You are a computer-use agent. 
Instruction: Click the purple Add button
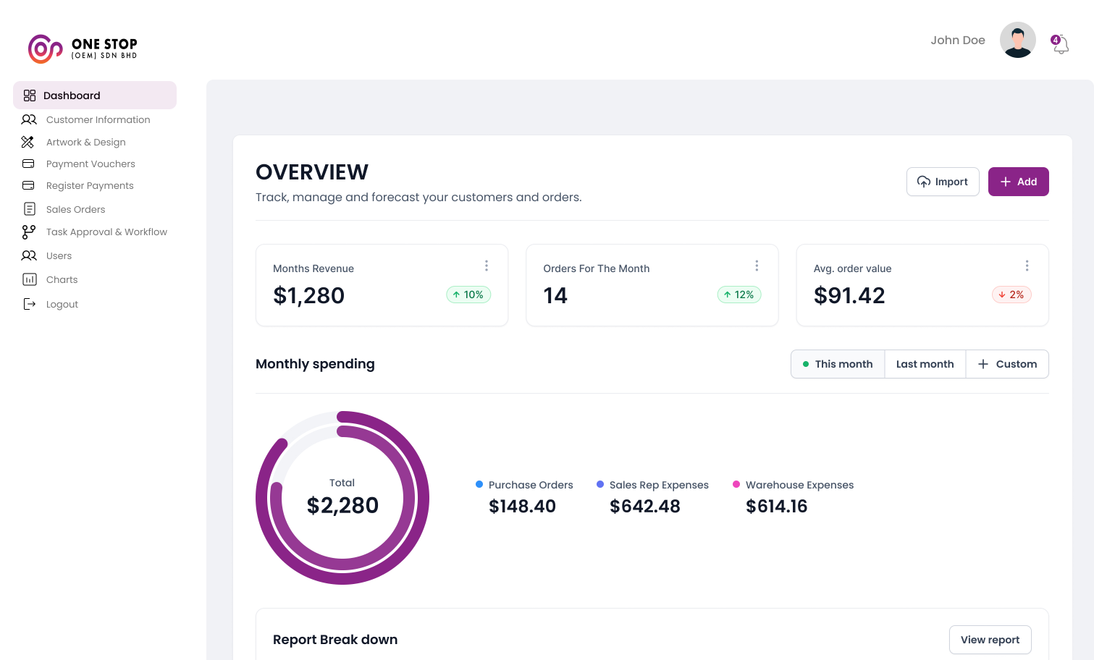tap(1019, 182)
